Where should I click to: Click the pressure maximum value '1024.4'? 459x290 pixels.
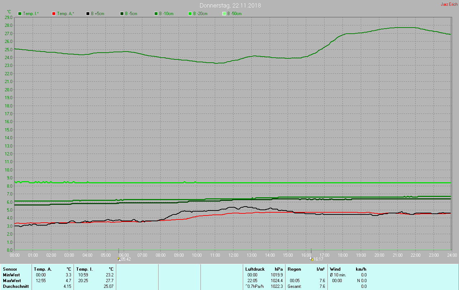click(277, 281)
